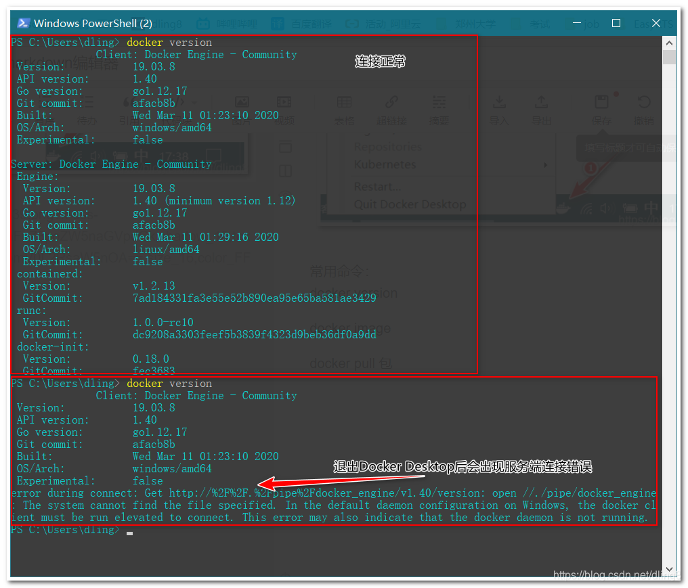Click the "Windows PowerShell (2)" title text
Image resolution: width=688 pixels, height=588 pixels.
tap(93, 23)
